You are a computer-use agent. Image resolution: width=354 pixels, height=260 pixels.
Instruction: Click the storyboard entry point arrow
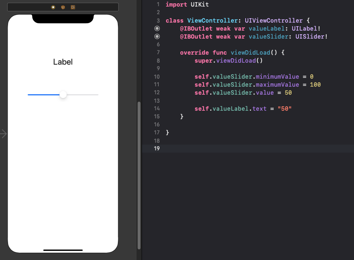[3, 134]
